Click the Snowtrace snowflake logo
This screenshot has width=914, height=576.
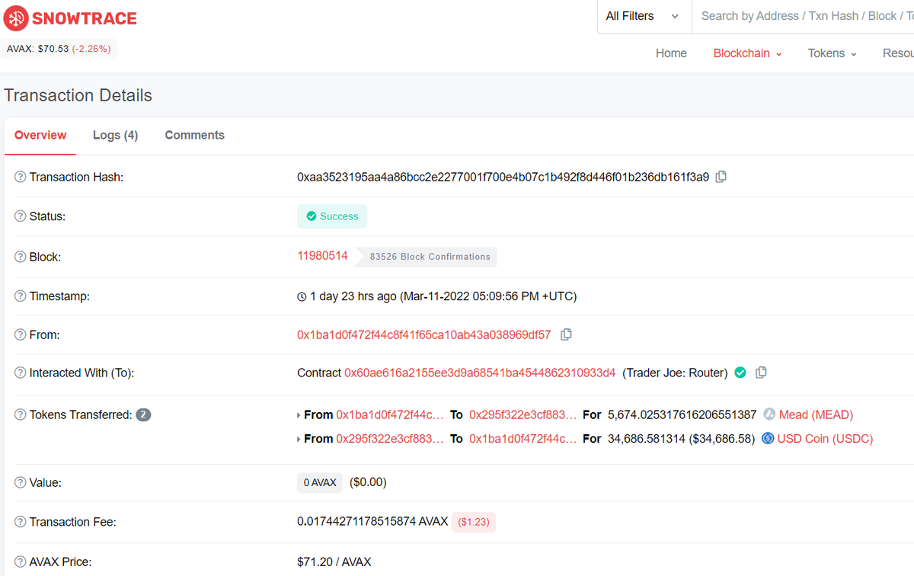pos(16,18)
